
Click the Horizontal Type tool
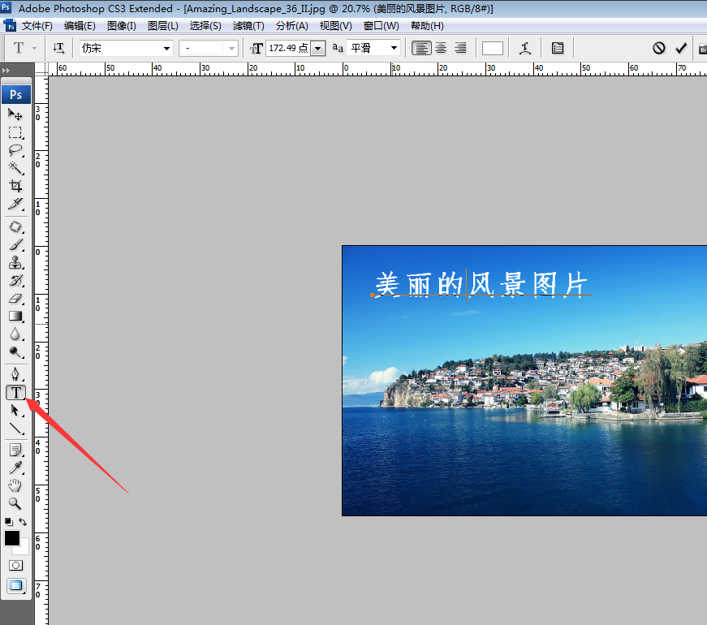tap(15, 393)
